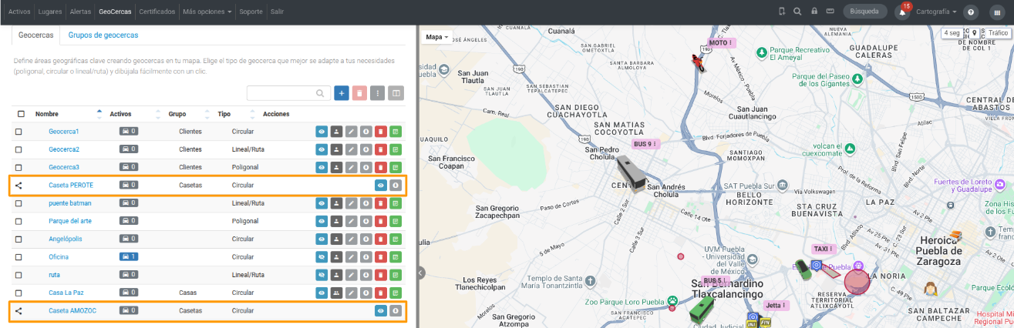Toggle the hidden eye icon for ruta
Viewport: 1014px width, 328px height.
click(x=322, y=275)
